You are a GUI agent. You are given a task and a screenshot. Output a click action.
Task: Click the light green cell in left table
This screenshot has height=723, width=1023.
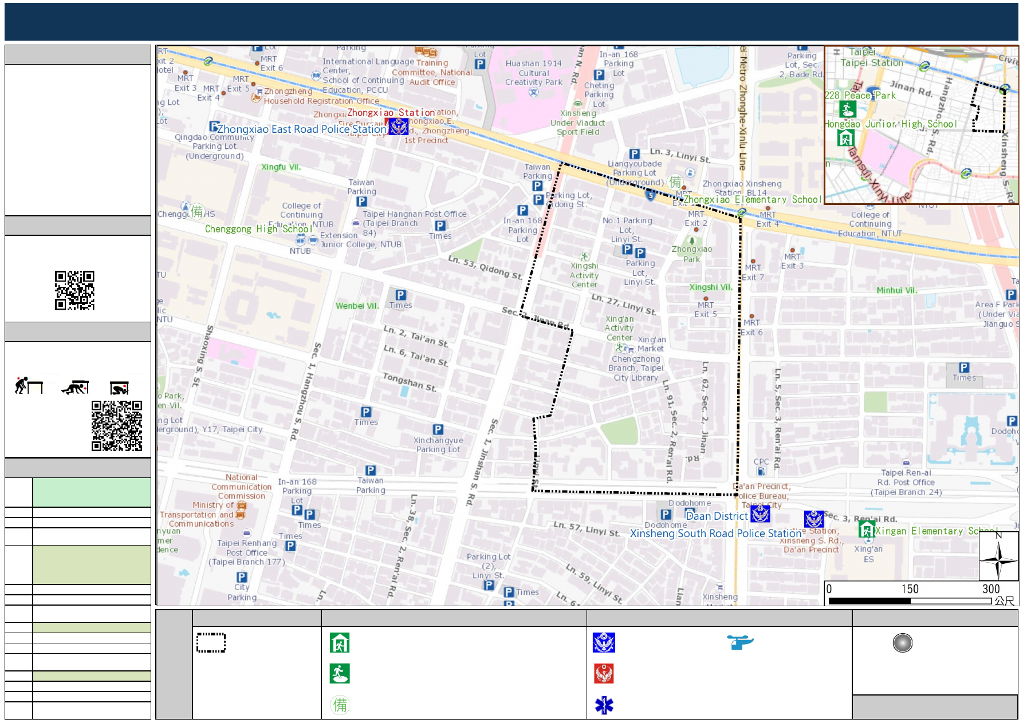(x=92, y=492)
